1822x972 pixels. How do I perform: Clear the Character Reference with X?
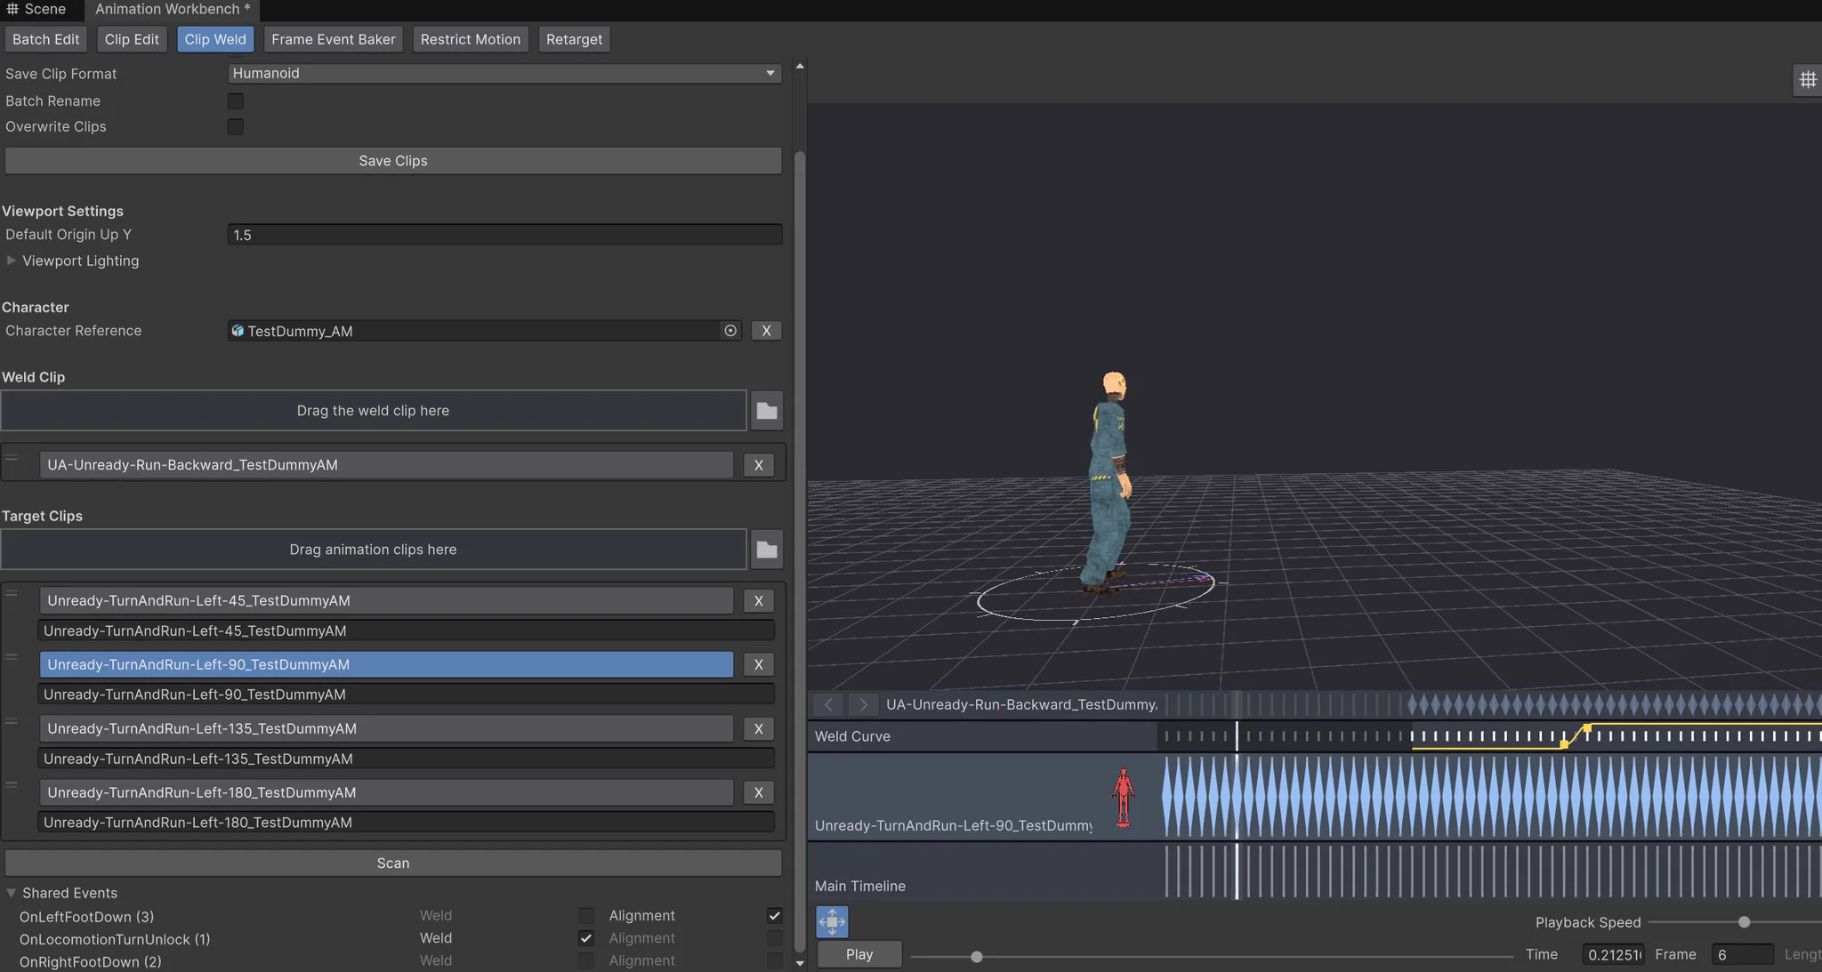tap(766, 331)
